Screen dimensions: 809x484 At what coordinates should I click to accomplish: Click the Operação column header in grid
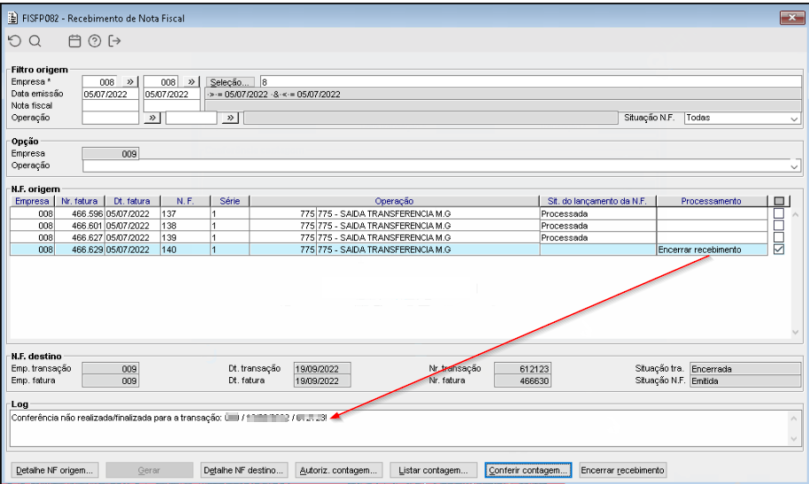tap(394, 201)
